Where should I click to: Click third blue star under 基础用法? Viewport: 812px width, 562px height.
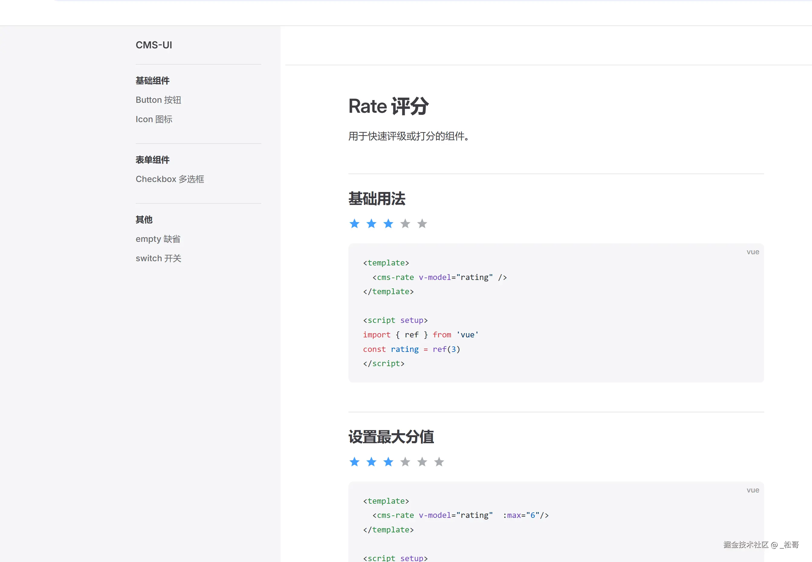[x=388, y=224]
